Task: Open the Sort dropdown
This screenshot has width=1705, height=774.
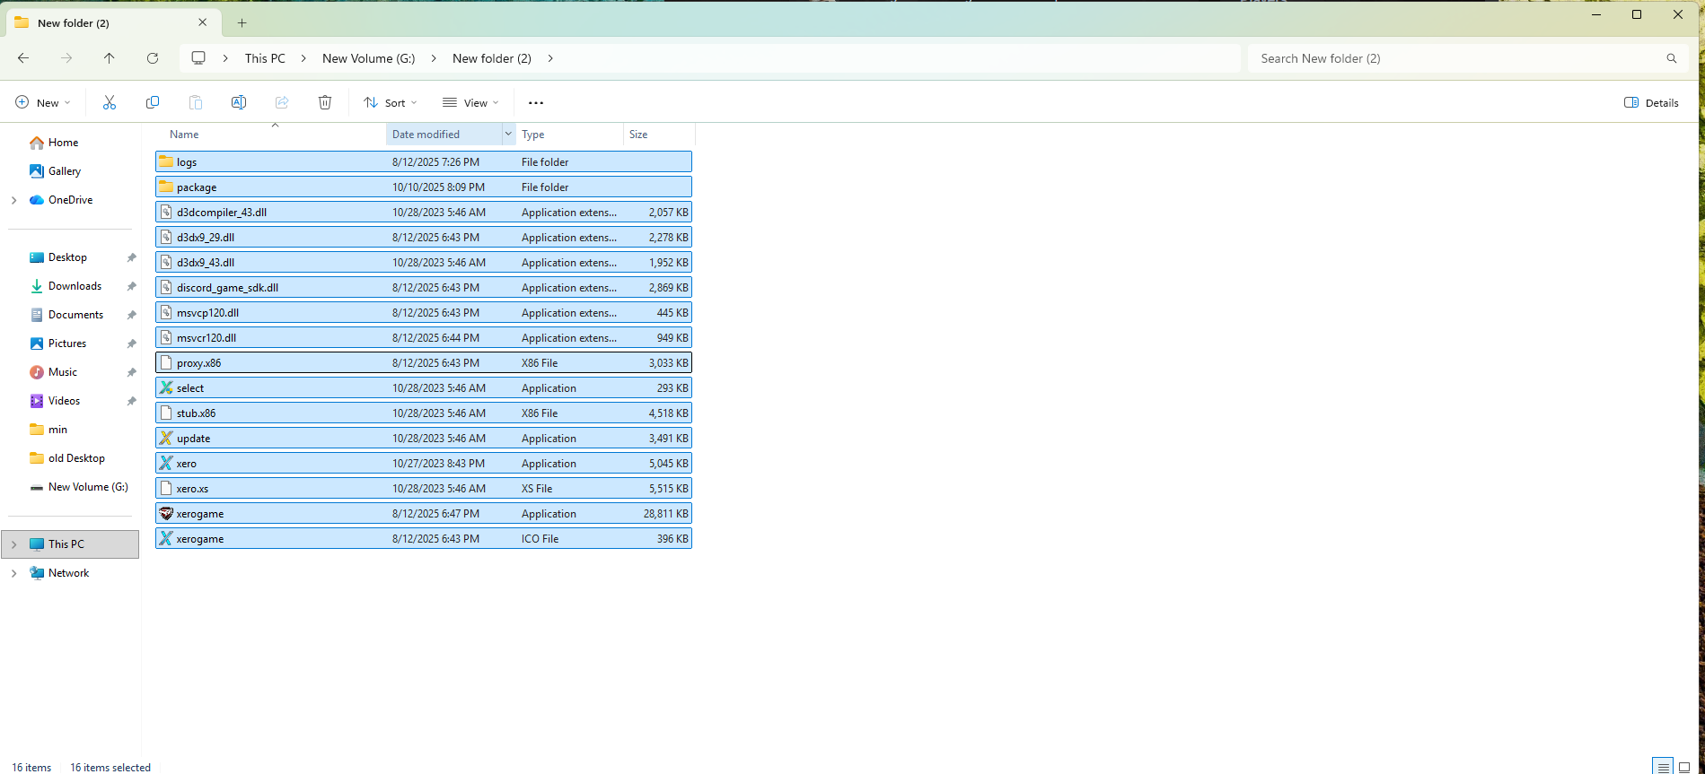Action: point(390,103)
